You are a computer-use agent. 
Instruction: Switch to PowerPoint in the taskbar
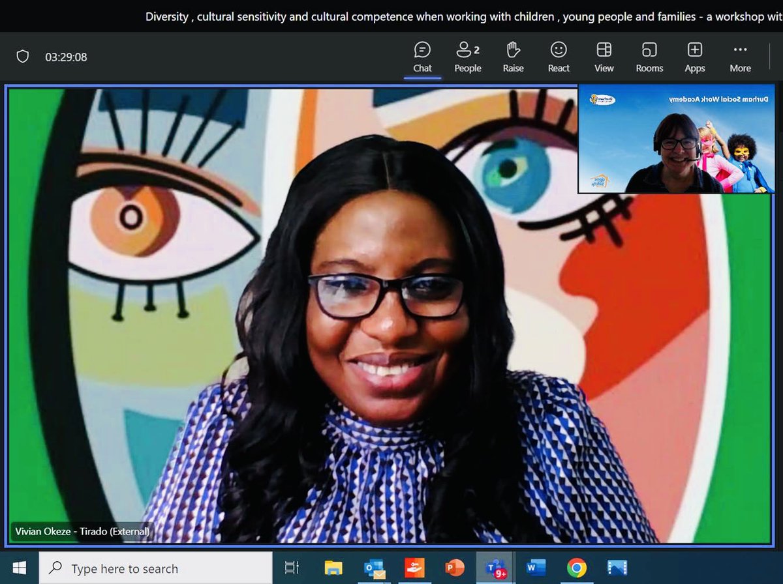[455, 568]
